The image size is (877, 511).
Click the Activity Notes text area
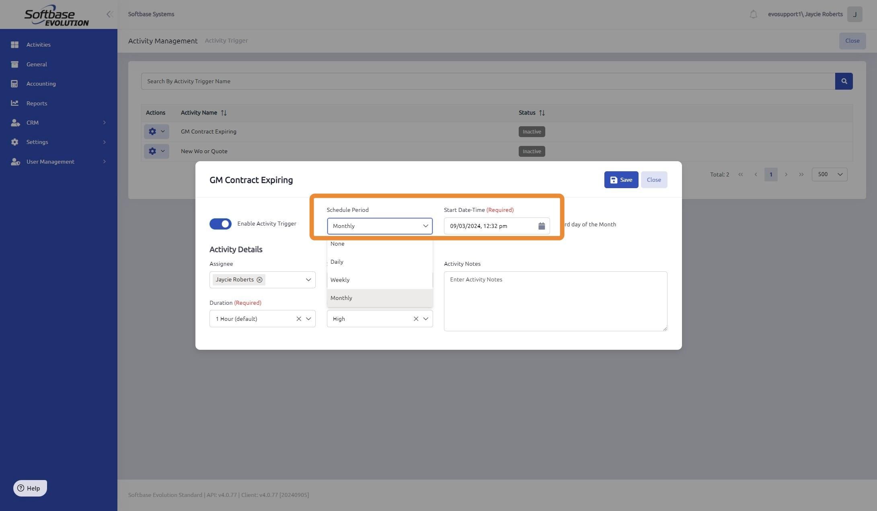[x=555, y=302]
